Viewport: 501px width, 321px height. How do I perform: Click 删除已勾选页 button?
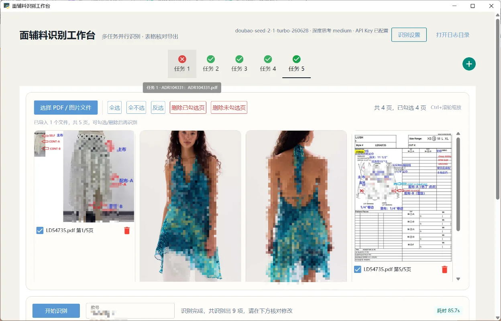tap(188, 107)
